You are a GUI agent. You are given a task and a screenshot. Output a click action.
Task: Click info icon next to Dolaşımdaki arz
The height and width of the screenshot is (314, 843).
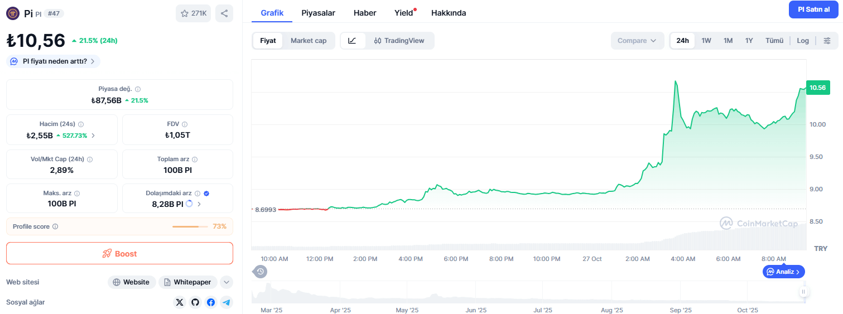197,193
